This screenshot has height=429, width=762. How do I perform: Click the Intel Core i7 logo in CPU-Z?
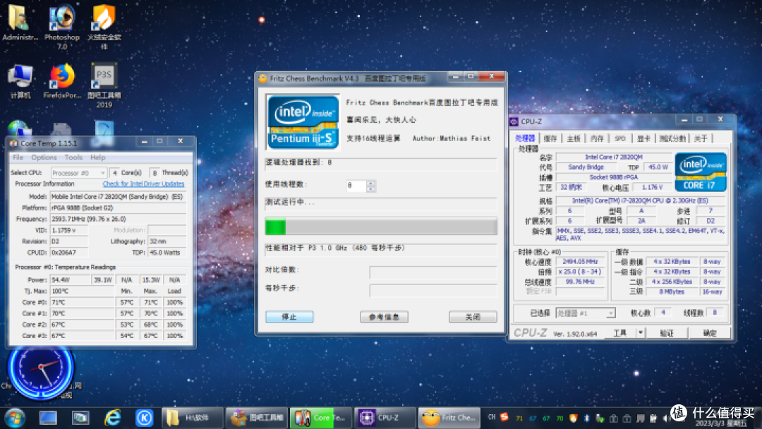[701, 172]
